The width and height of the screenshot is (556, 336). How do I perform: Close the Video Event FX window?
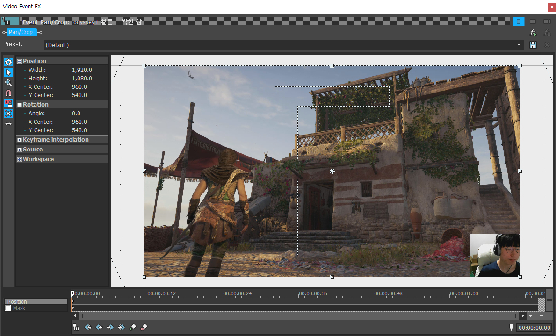[551, 7]
